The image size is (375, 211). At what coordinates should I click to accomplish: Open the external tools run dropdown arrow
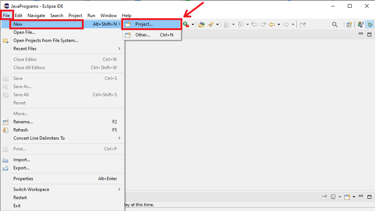point(193,25)
